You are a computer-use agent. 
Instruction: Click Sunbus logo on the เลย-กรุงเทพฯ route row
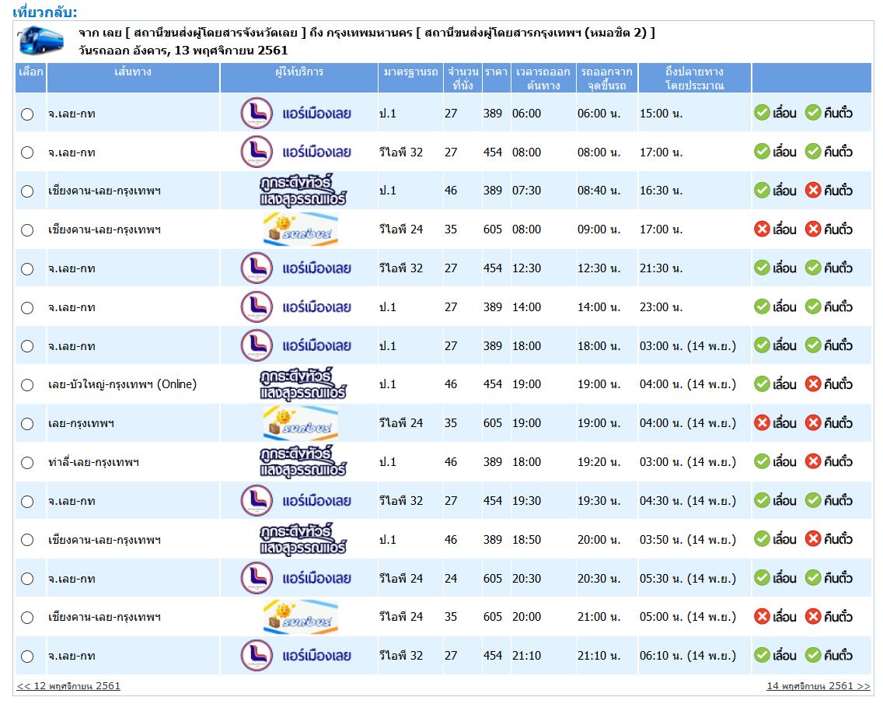click(x=300, y=423)
